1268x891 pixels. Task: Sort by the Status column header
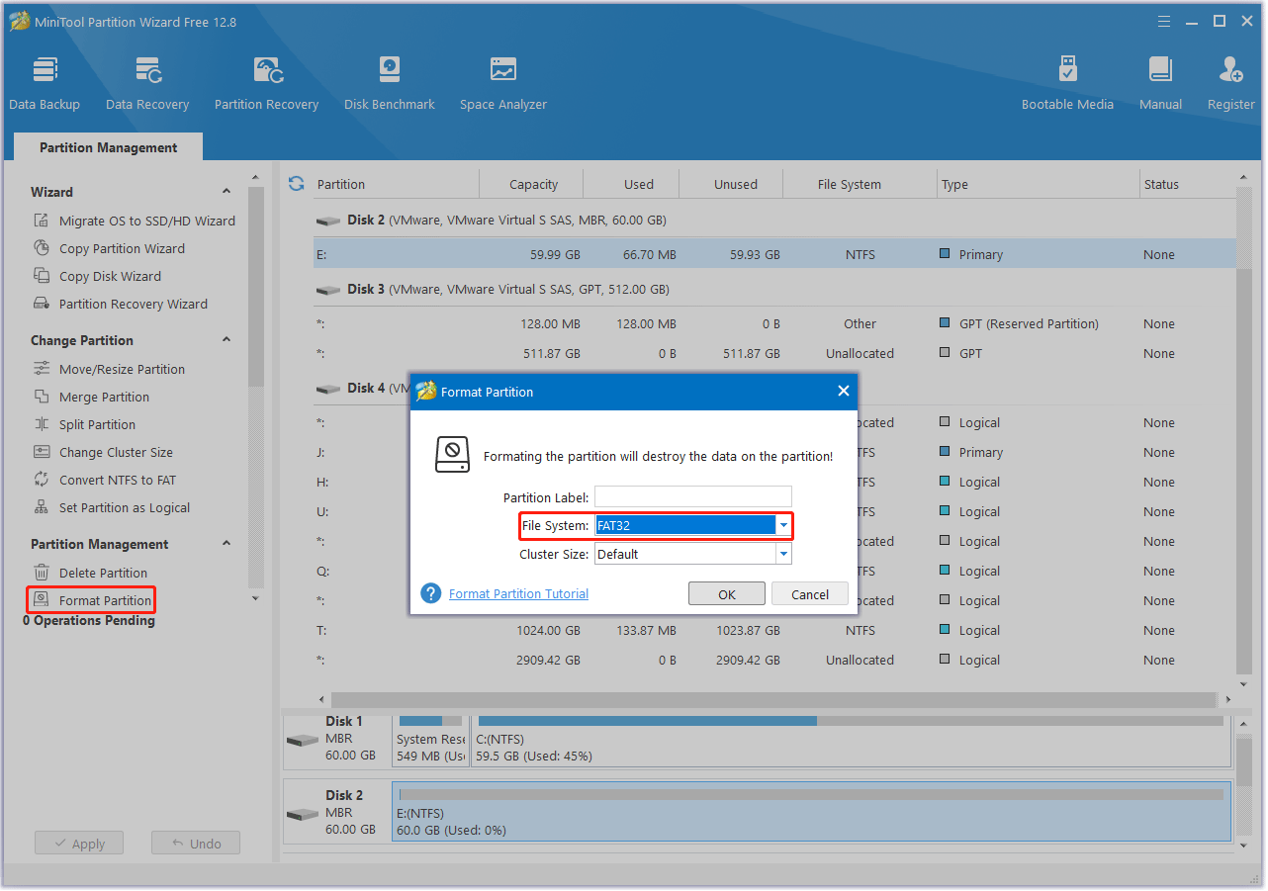[x=1187, y=184]
